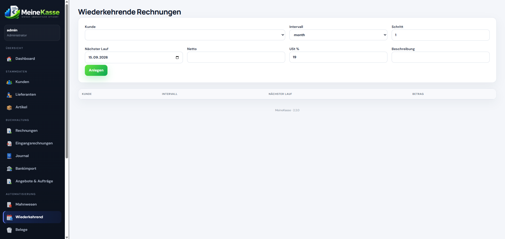Open the Journal page
The image size is (505, 239).
pyautogui.click(x=32, y=156)
